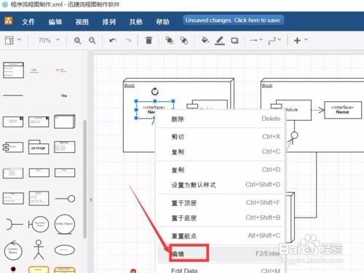Click the delete trash icon
The width and height of the screenshot is (364, 273).
[149, 40]
